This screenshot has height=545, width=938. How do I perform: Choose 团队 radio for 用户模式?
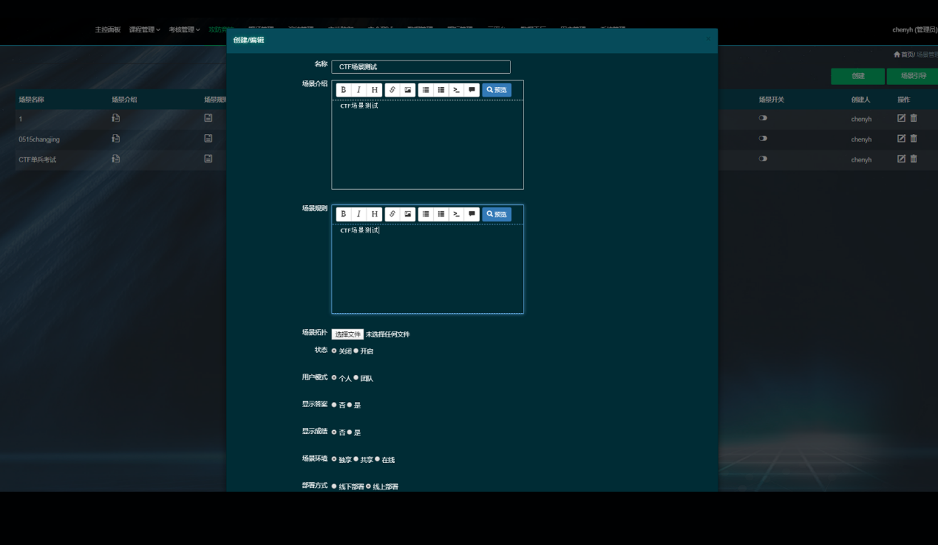[356, 378]
